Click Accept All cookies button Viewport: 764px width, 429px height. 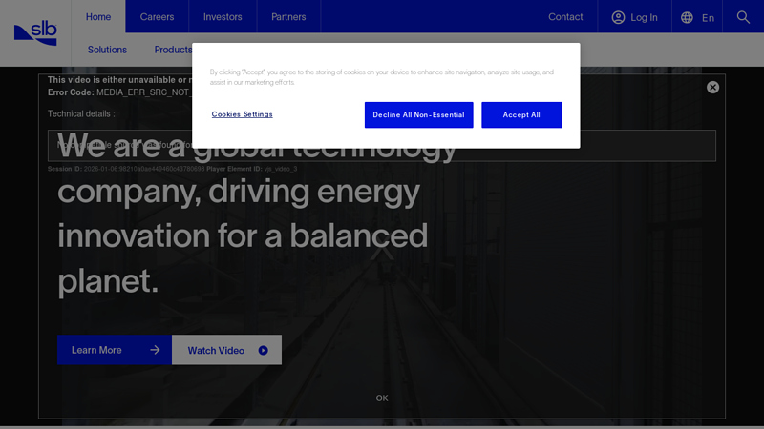[521, 114]
